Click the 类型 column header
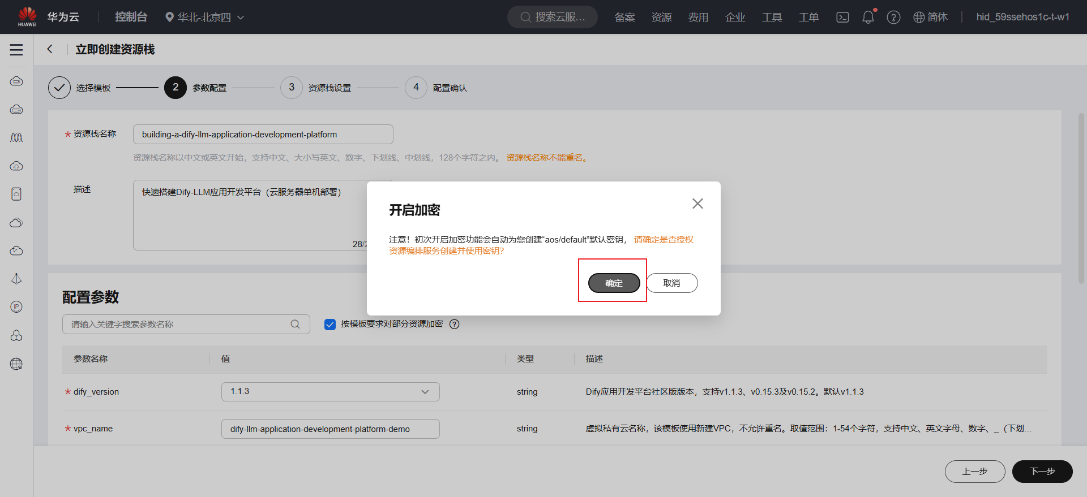The width and height of the screenshot is (1087, 497). (x=525, y=359)
